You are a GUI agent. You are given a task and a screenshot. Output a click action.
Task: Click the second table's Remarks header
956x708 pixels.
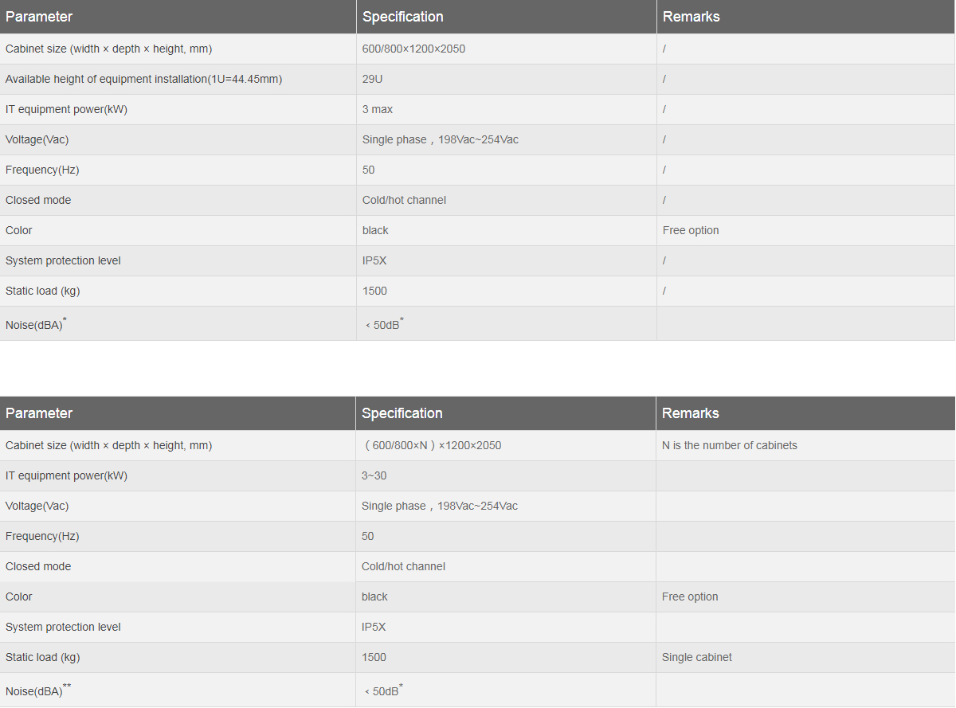(690, 413)
